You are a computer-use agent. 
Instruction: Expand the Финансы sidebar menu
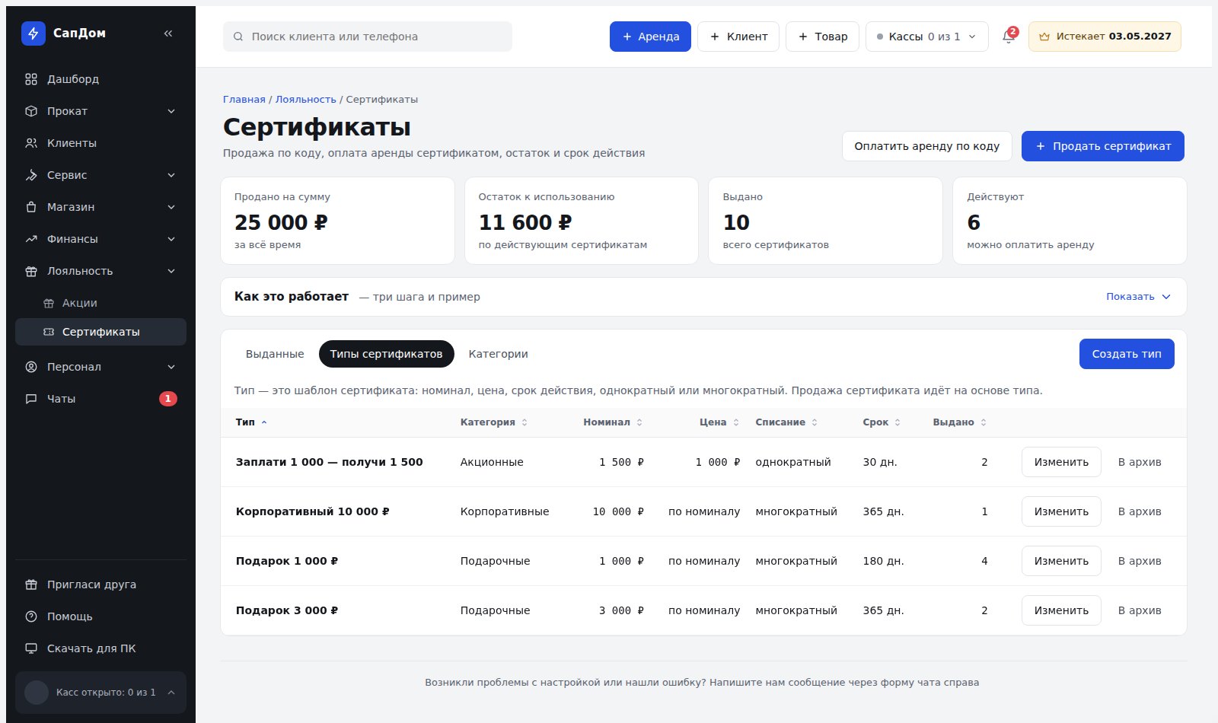click(x=100, y=239)
